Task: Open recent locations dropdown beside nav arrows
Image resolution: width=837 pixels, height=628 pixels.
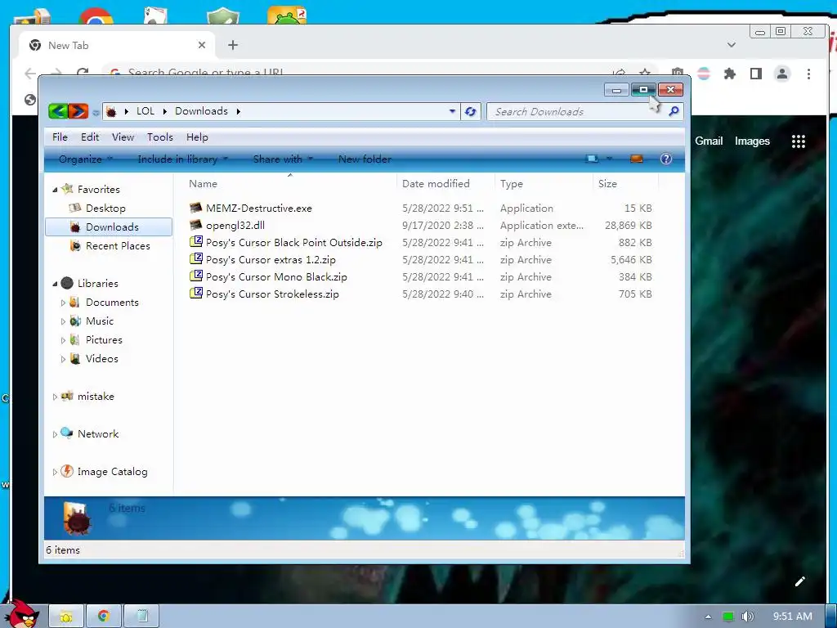Action: click(96, 112)
